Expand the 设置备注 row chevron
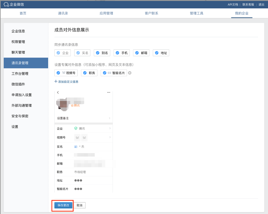This screenshot has width=268, height=214. point(110,118)
